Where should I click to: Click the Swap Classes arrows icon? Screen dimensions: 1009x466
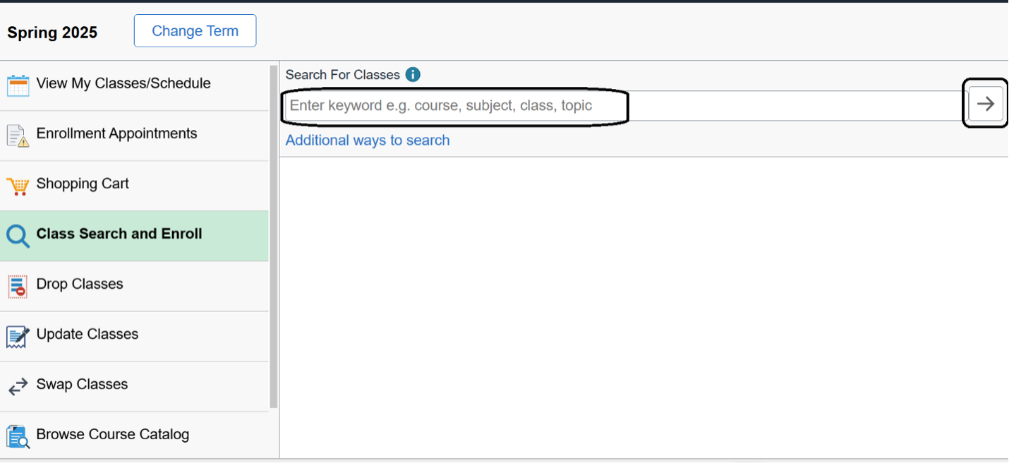point(18,386)
